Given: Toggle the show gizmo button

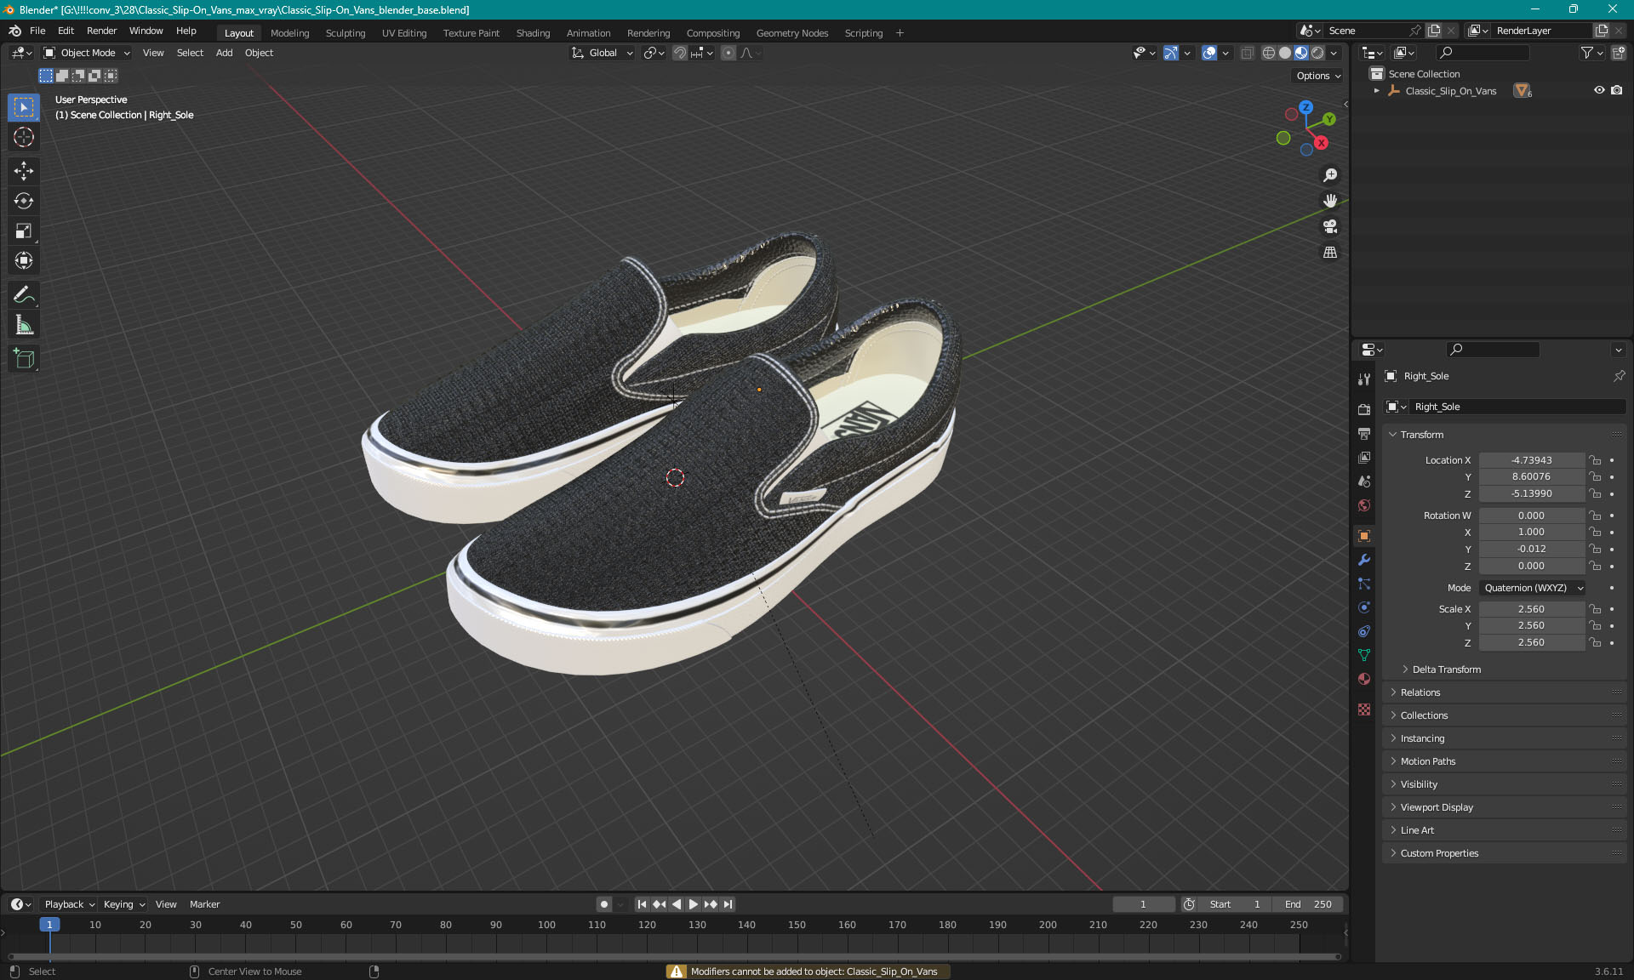Looking at the screenshot, I should click(x=1171, y=53).
